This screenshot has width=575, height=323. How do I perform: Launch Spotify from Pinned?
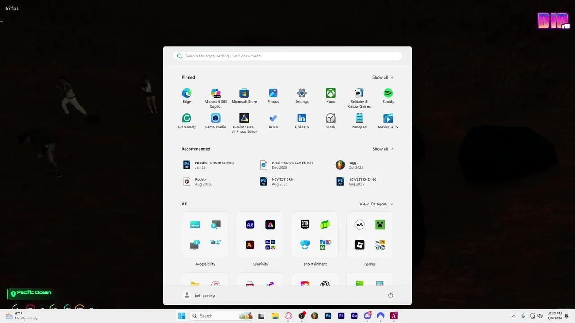(x=388, y=96)
